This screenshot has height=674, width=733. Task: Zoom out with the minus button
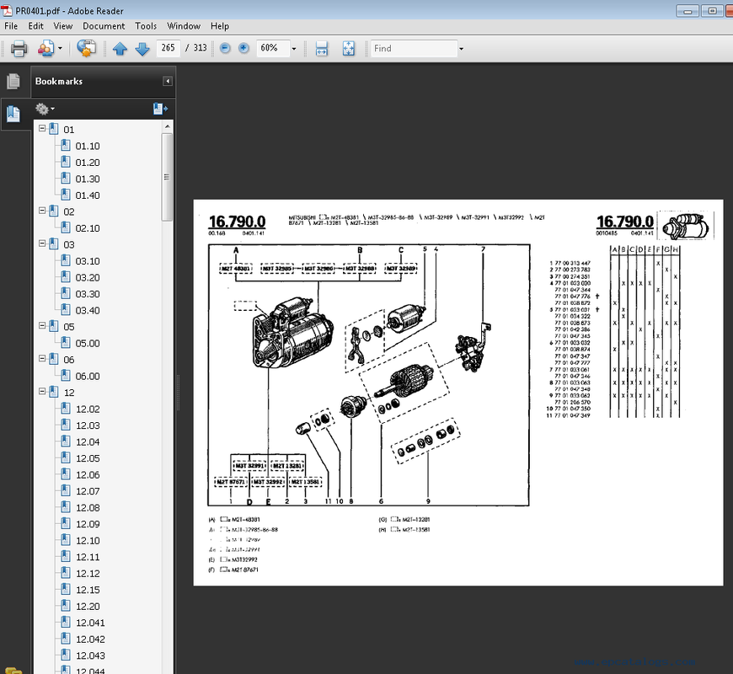click(225, 48)
